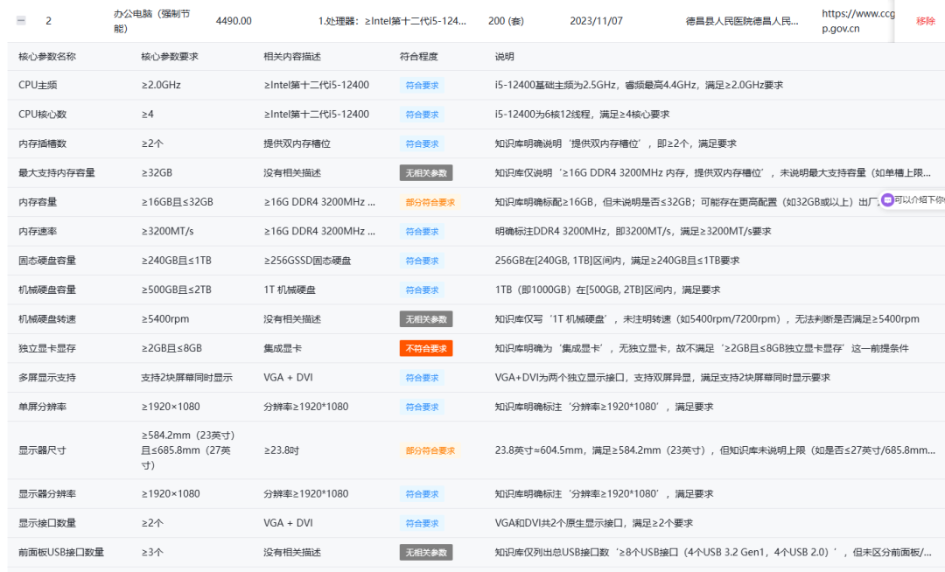Click the 符合要求 badge for CPU主频
The height and width of the screenshot is (572, 945).
pyautogui.click(x=421, y=85)
